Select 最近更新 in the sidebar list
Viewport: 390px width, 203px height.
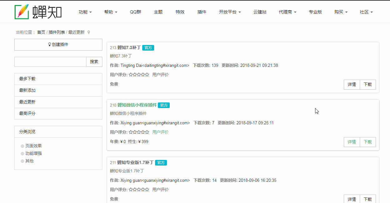[58, 102]
